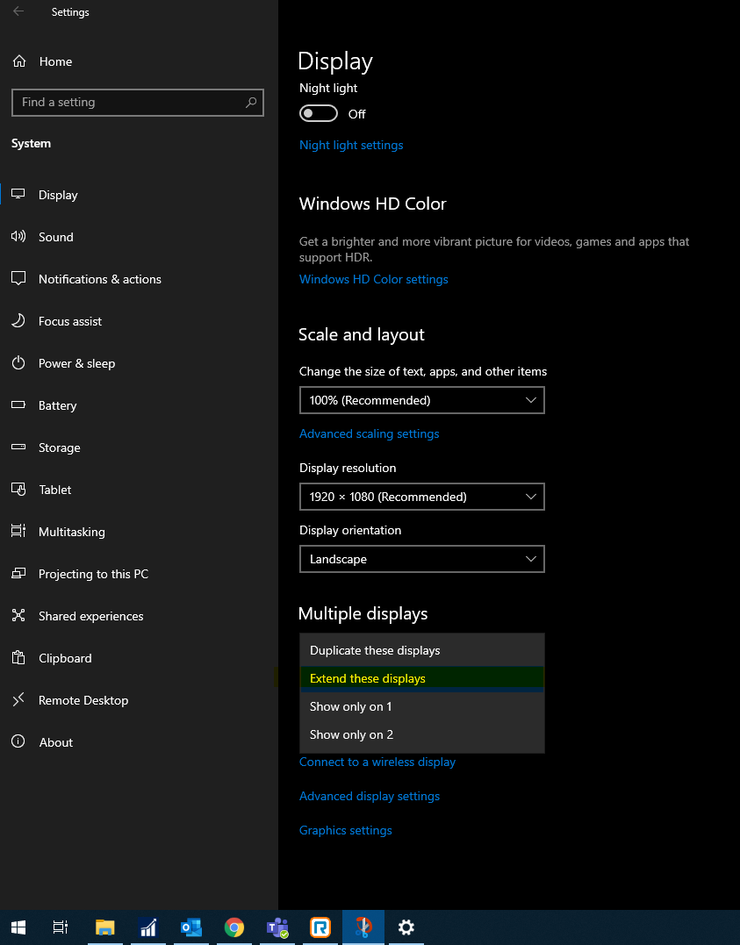Click the Find a setting field
The width and height of the screenshot is (740, 945).
(x=138, y=103)
